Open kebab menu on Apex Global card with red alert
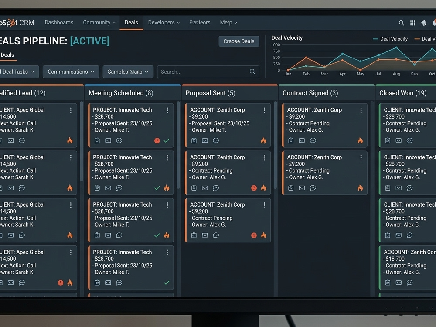The height and width of the screenshot is (327, 436). point(71,252)
